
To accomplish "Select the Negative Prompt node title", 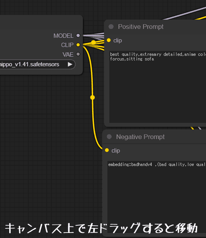I will pyautogui.click(x=140, y=137).
